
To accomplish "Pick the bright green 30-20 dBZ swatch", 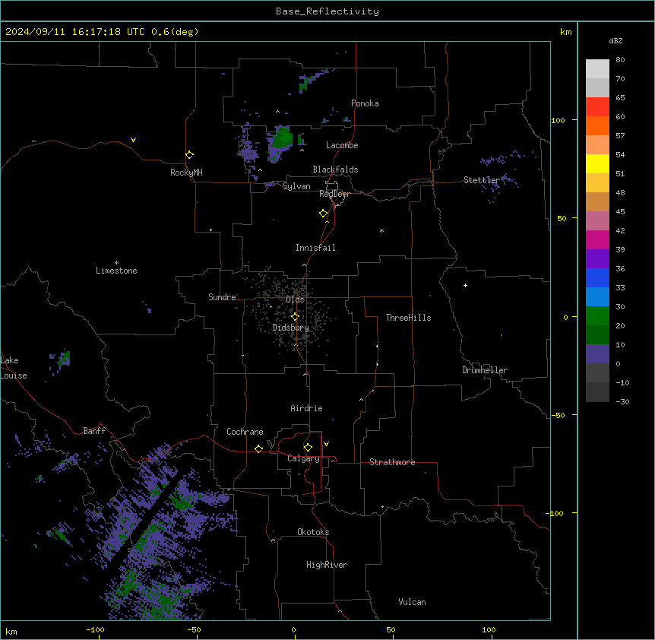I will [x=597, y=316].
